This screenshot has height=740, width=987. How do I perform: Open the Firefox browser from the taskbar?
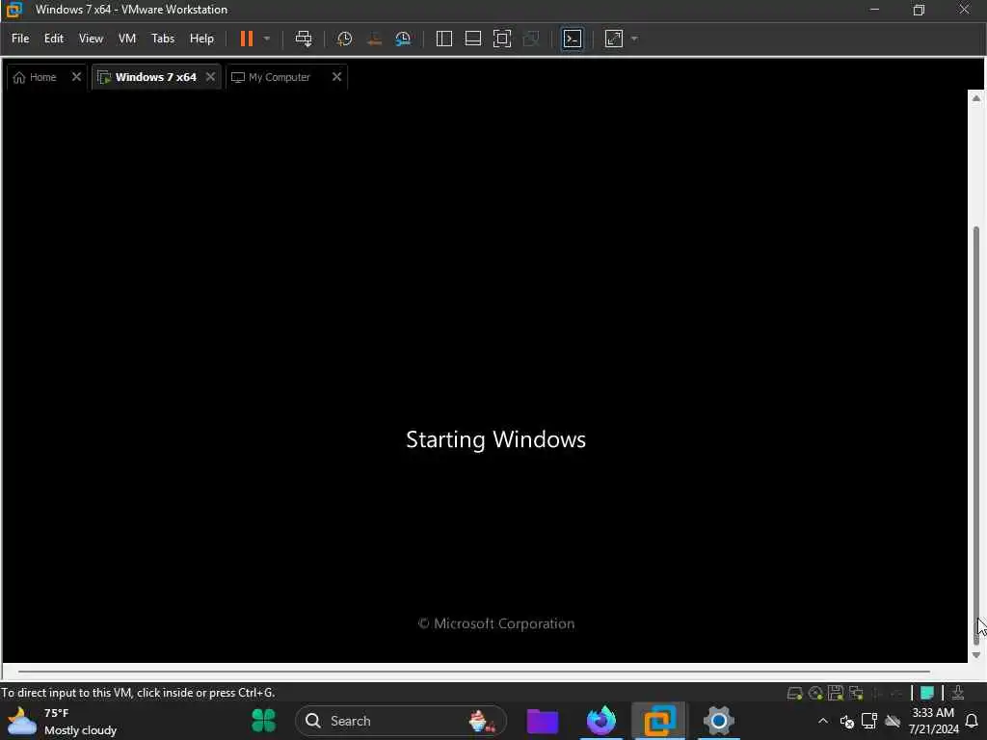[601, 721]
